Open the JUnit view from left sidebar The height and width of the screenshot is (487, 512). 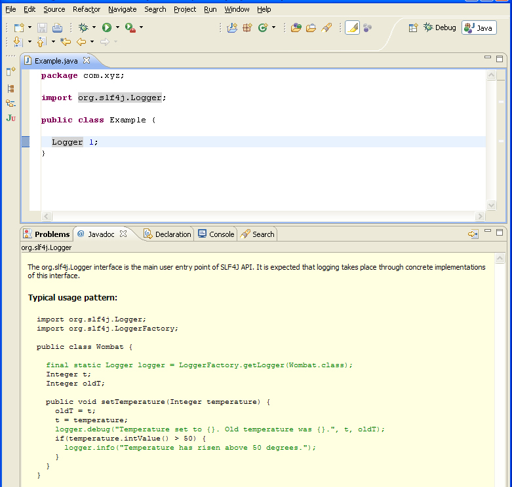tap(10, 118)
